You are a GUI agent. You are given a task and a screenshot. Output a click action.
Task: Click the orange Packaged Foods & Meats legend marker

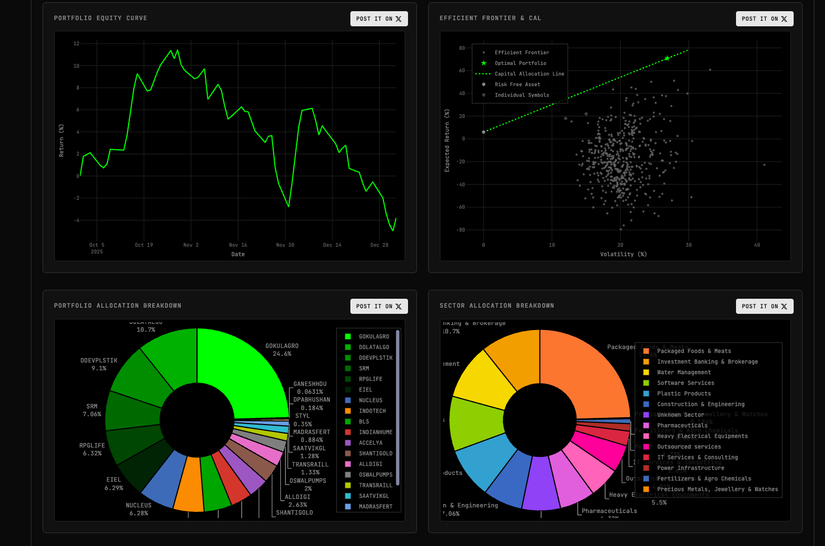[646, 351]
